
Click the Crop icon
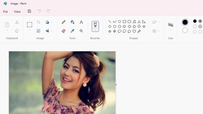[38, 22]
